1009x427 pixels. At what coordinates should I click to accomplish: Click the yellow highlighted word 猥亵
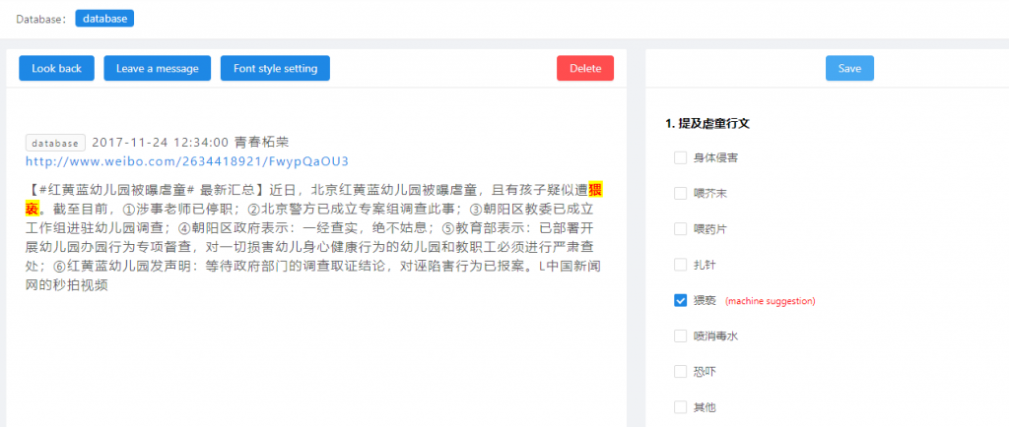596,189
